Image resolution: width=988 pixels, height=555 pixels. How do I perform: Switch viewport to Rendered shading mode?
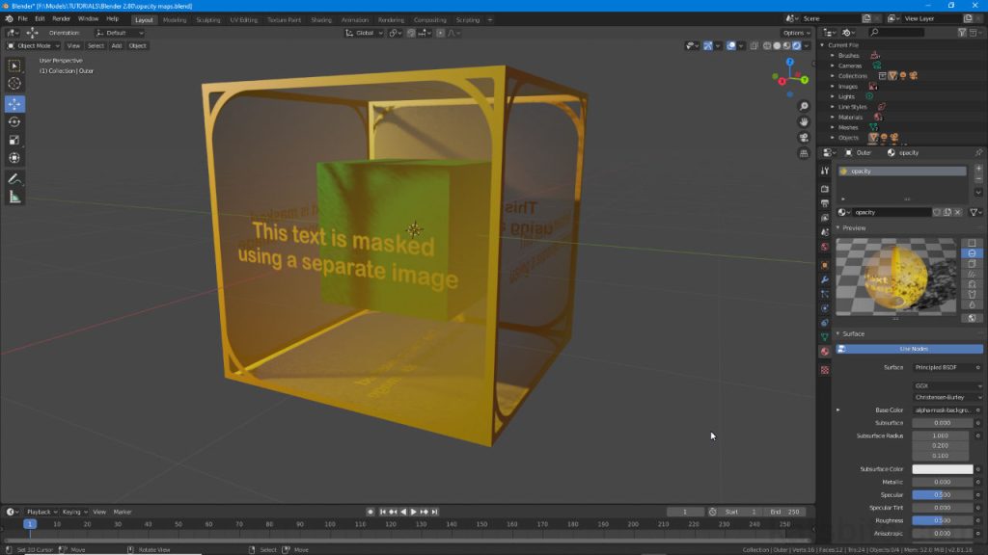(796, 45)
